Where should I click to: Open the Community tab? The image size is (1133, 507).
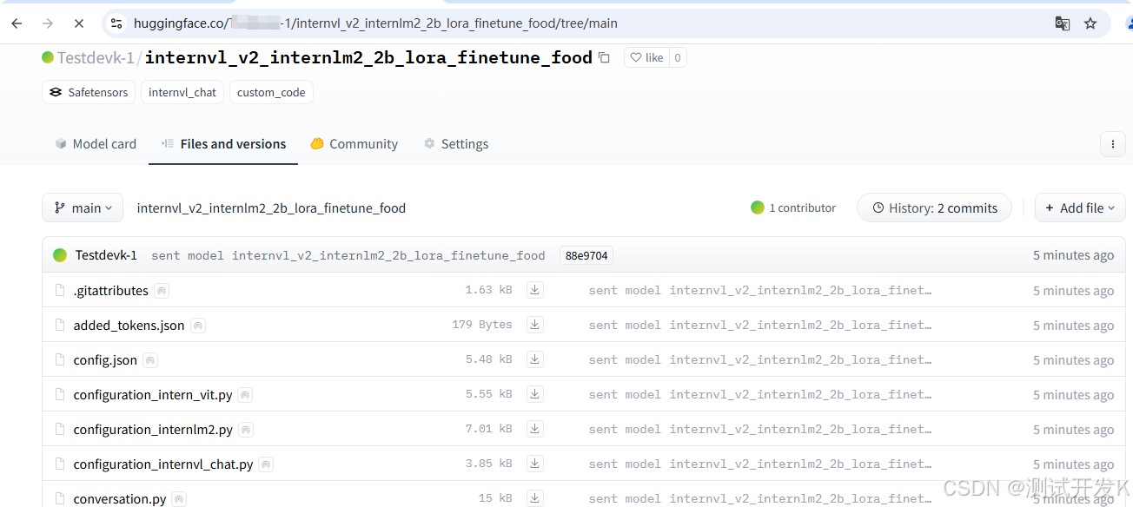tap(354, 144)
